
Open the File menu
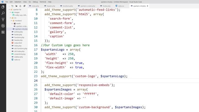[7, 2]
